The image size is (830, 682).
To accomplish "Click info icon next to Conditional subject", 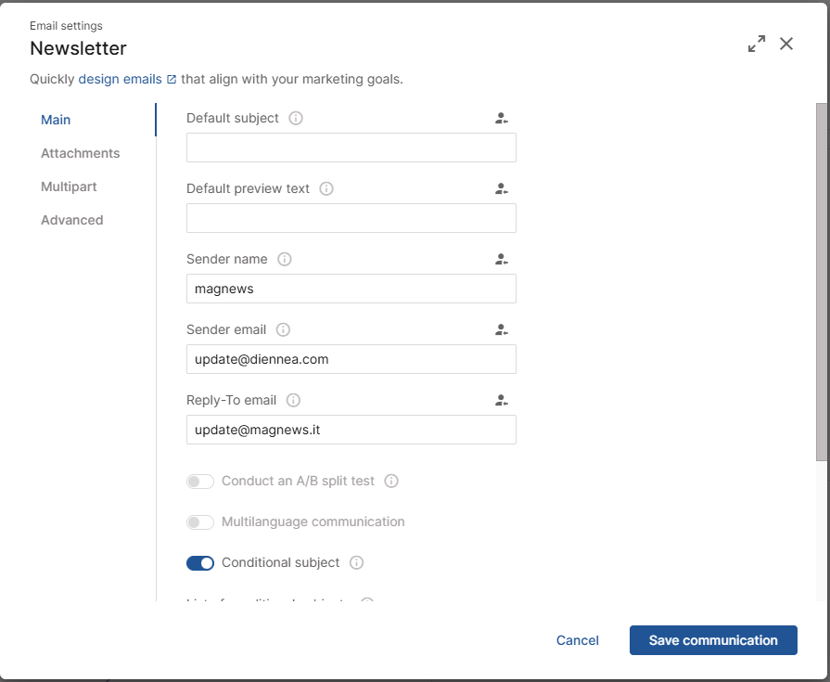I will [x=357, y=562].
